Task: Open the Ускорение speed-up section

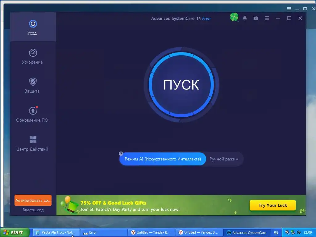Action: [x=33, y=56]
